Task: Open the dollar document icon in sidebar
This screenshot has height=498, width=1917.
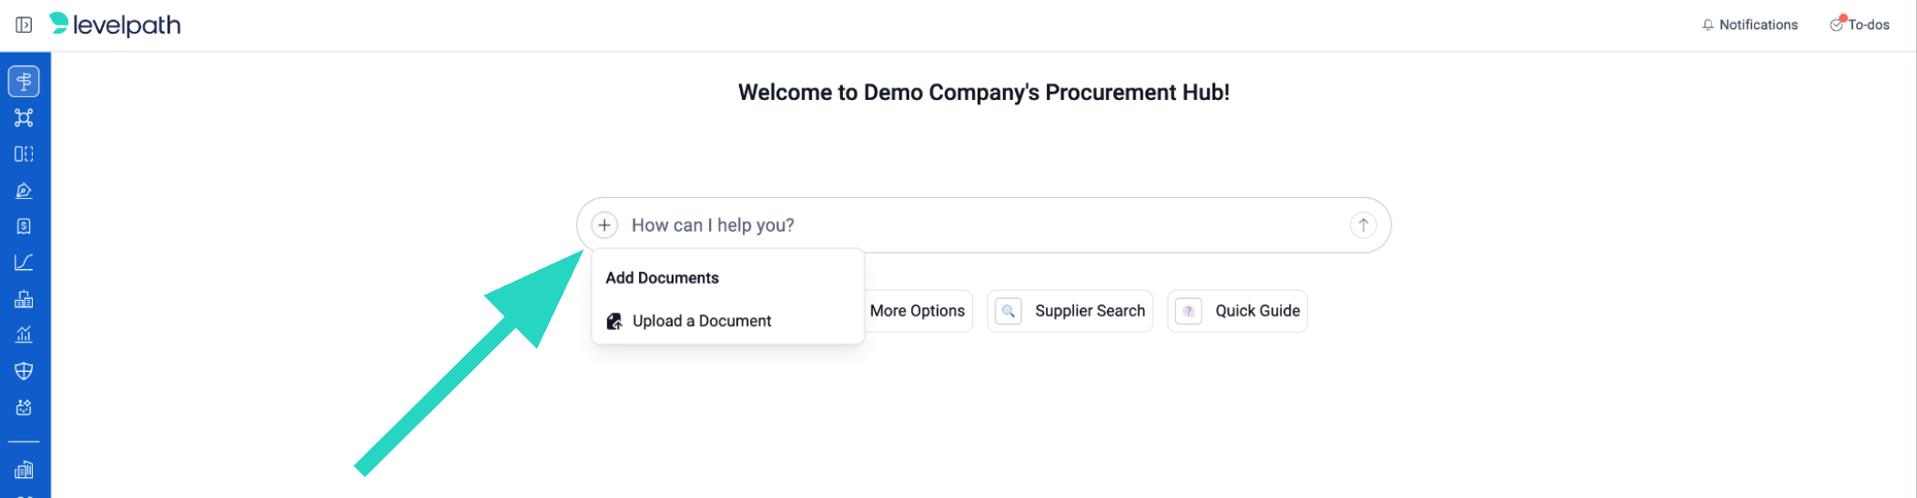Action: [x=24, y=226]
